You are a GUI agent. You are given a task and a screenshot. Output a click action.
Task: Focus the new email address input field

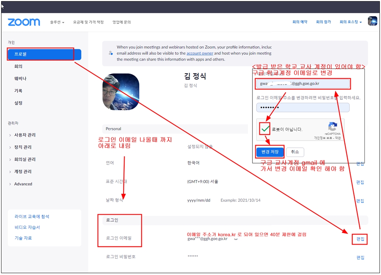pyautogui.click(x=303, y=84)
